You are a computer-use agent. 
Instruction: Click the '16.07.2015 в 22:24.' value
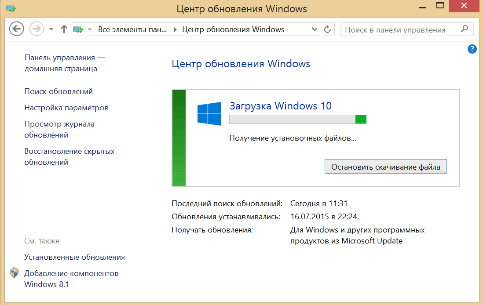tap(325, 217)
